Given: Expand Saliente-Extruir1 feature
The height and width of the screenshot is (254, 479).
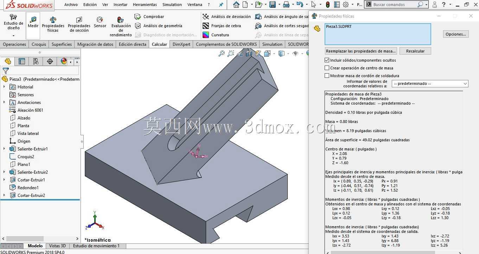Looking at the screenshot, I should pyautogui.click(x=4, y=149).
